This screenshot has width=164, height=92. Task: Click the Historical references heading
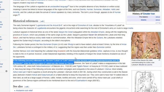(x=26, y=21)
